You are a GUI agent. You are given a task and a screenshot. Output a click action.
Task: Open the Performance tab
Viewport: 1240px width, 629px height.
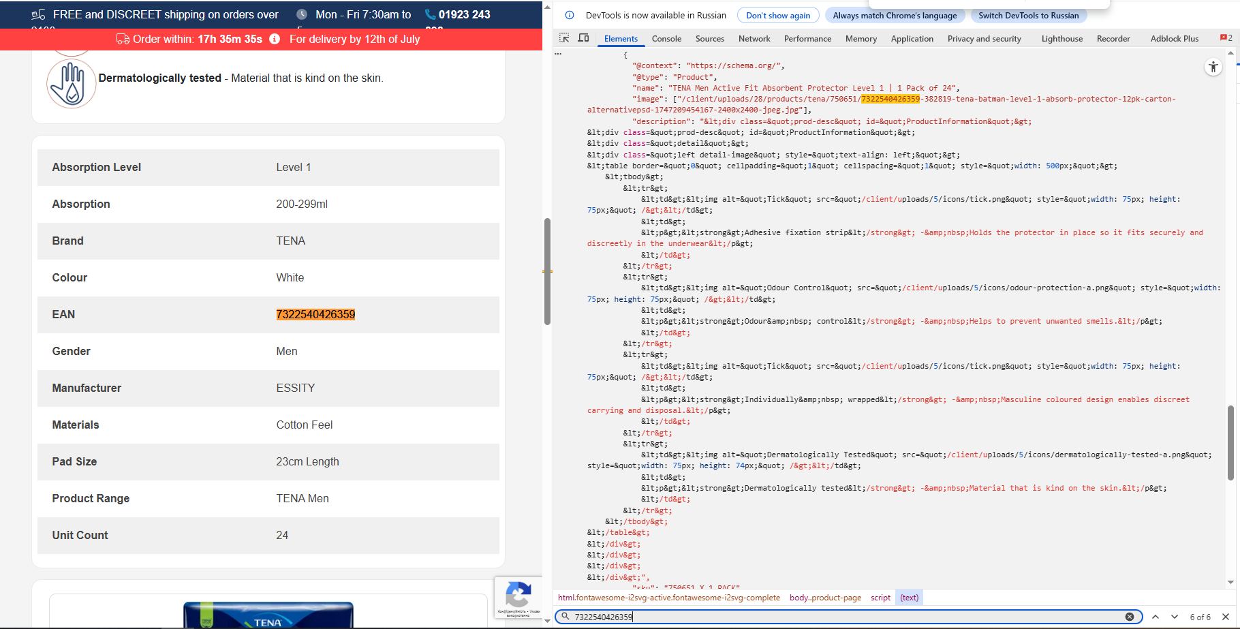coord(807,39)
